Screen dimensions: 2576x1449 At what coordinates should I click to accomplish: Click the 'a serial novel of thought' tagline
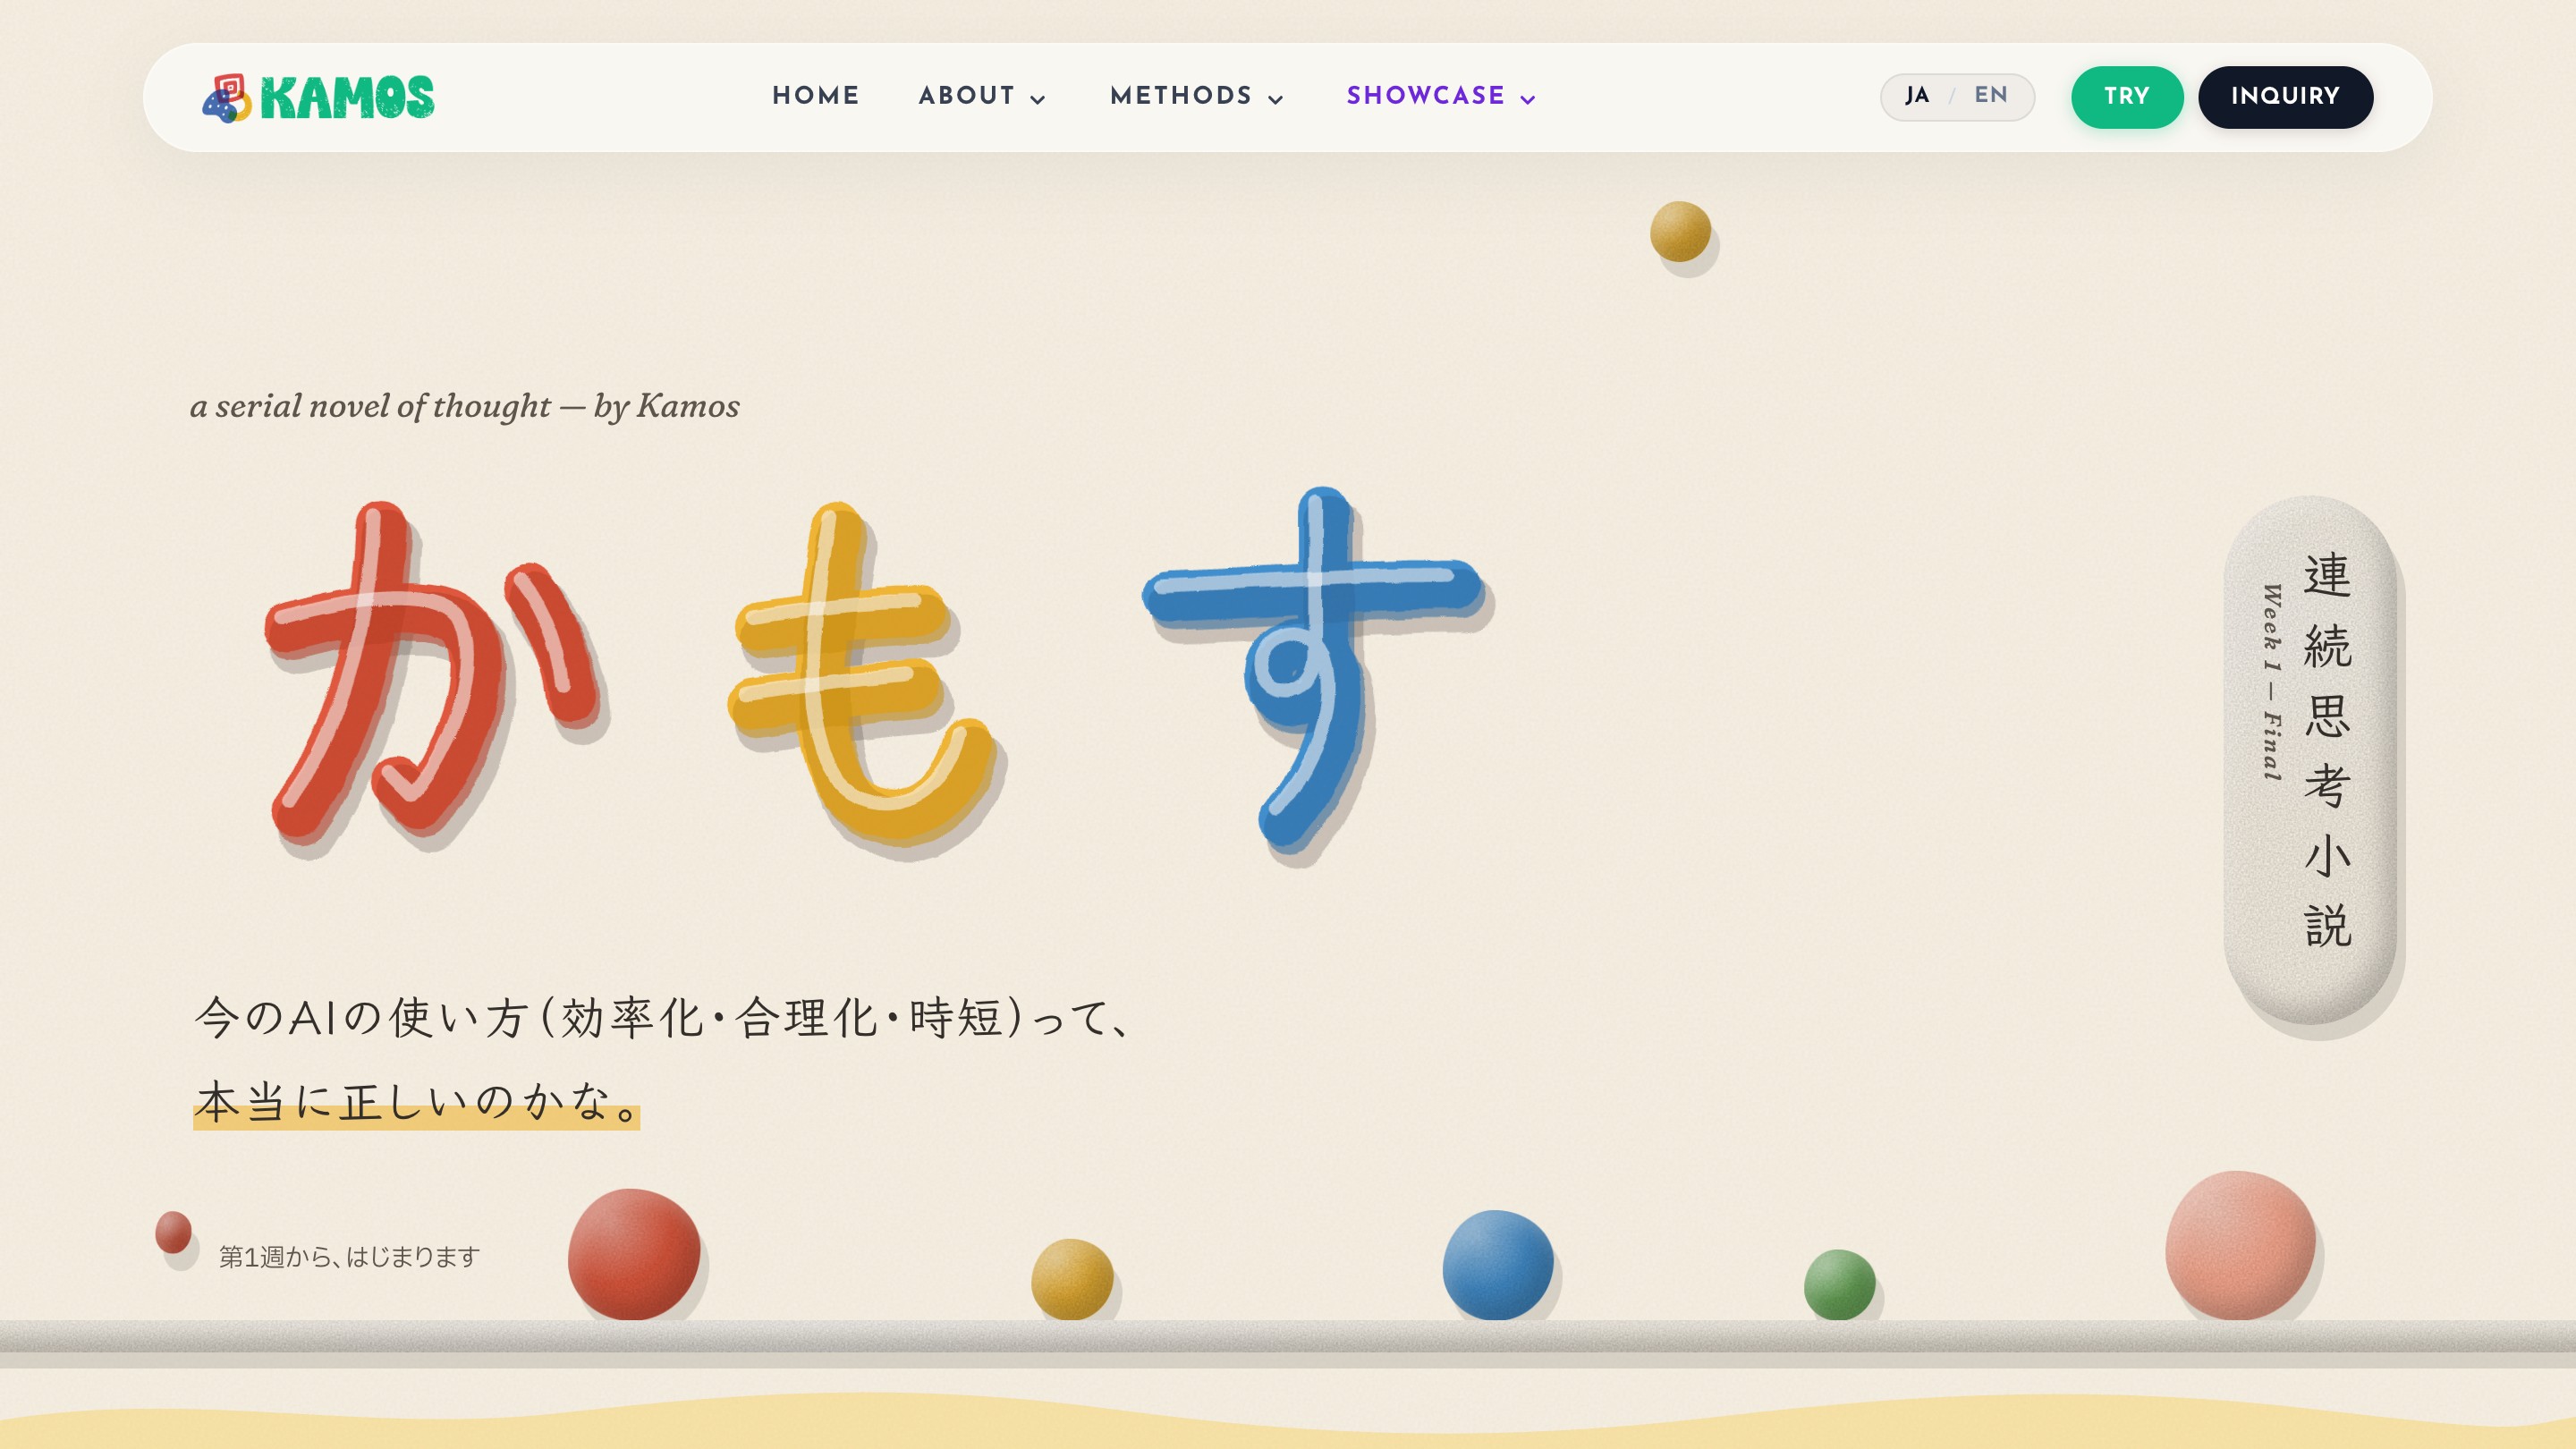pos(464,406)
